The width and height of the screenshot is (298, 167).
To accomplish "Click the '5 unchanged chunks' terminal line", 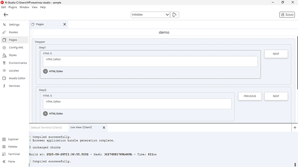I will [x=45, y=148].
